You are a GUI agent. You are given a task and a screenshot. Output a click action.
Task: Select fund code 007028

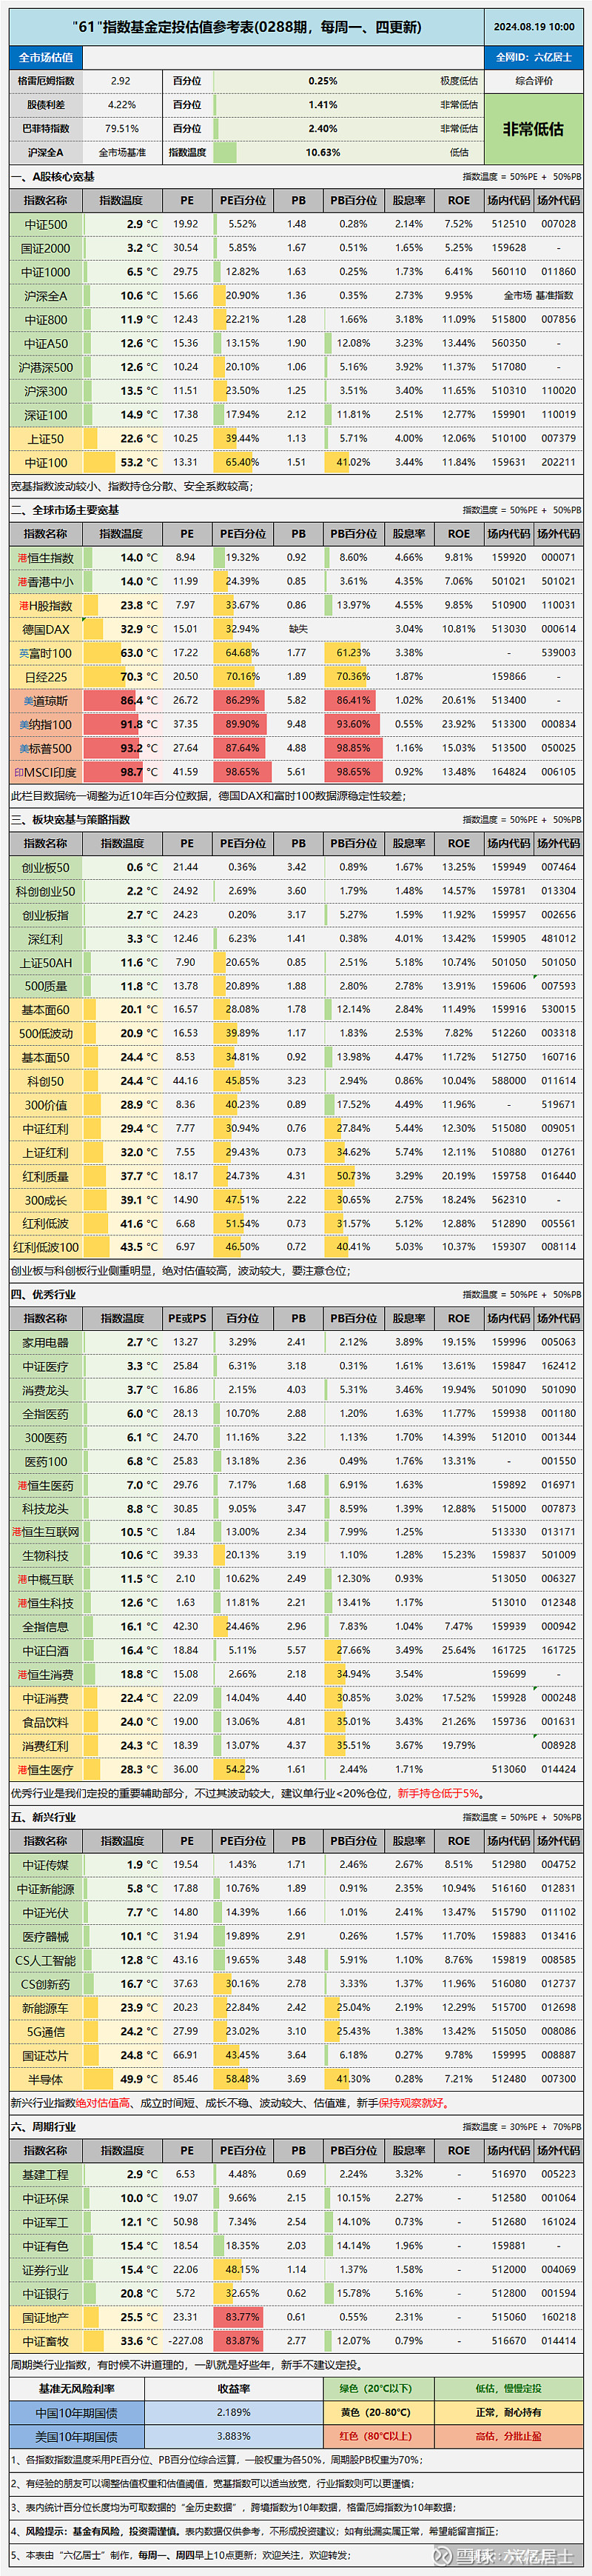pos(558,224)
